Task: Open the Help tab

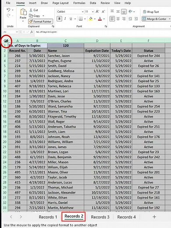Action: pyautogui.click(x=128, y=3)
